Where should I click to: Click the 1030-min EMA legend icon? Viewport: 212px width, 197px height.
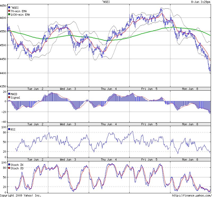[x=9, y=14]
